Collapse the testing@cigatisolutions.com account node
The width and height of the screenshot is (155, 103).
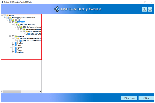(5, 17)
